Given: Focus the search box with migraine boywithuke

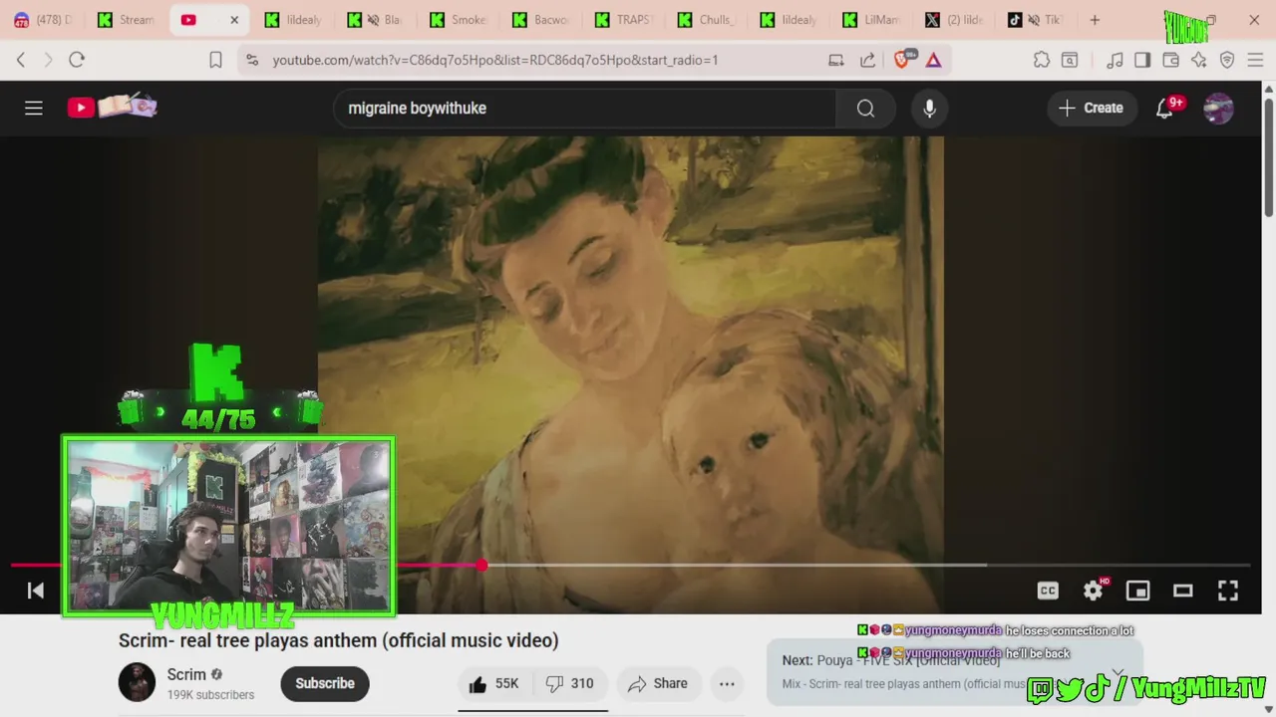Looking at the screenshot, I should (584, 108).
